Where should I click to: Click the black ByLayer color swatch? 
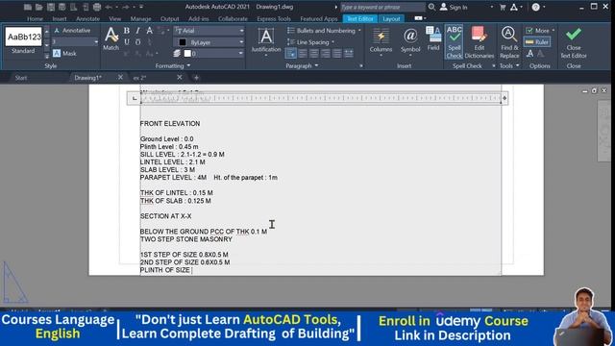183,42
